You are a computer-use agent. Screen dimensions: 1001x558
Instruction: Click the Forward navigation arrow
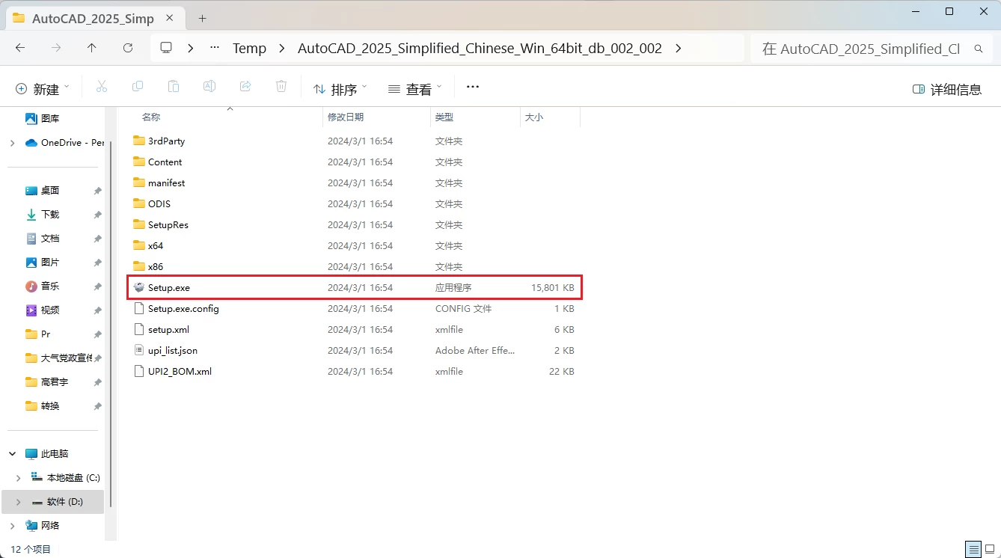(x=56, y=48)
